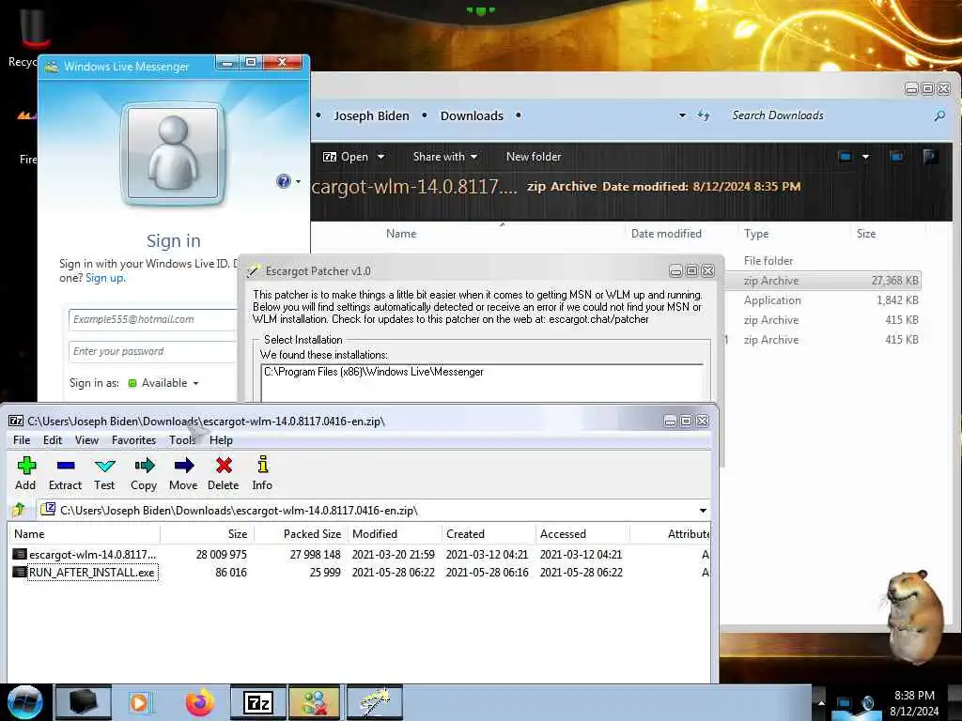Open the Favorites menu in 7-Zip
The width and height of the screenshot is (962, 721).
pos(133,440)
